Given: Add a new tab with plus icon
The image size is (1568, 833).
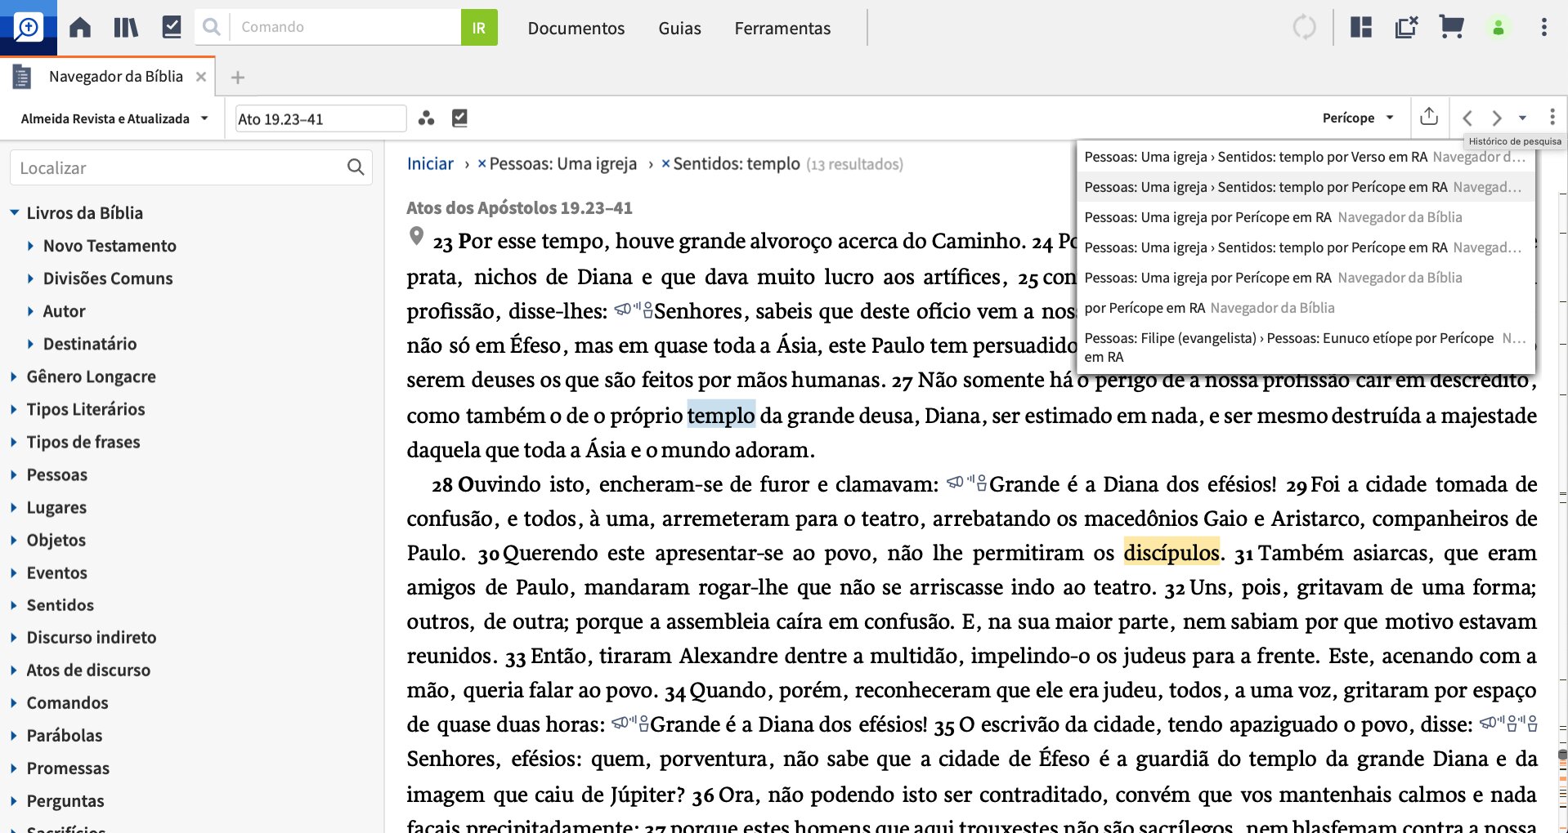Looking at the screenshot, I should coord(238,78).
